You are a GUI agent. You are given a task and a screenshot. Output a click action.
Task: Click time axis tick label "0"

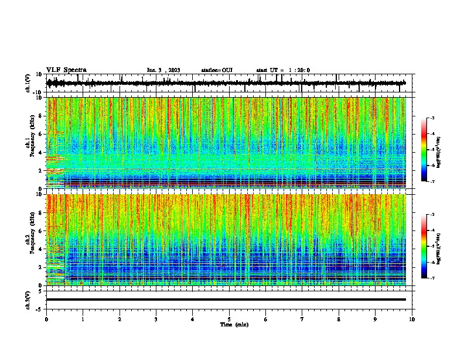point(46,319)
